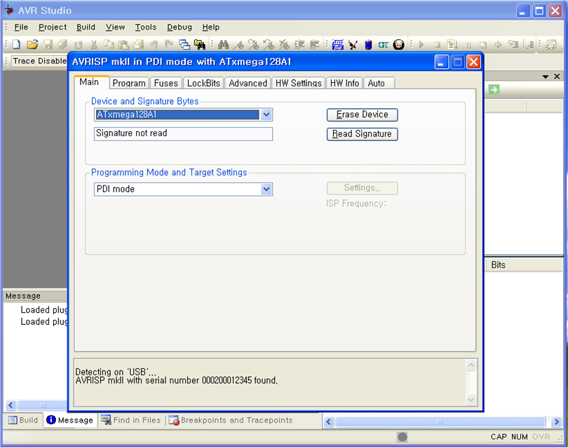568x447 pixels.
Task: Click the Settings.. button
Action: [363, 188]
